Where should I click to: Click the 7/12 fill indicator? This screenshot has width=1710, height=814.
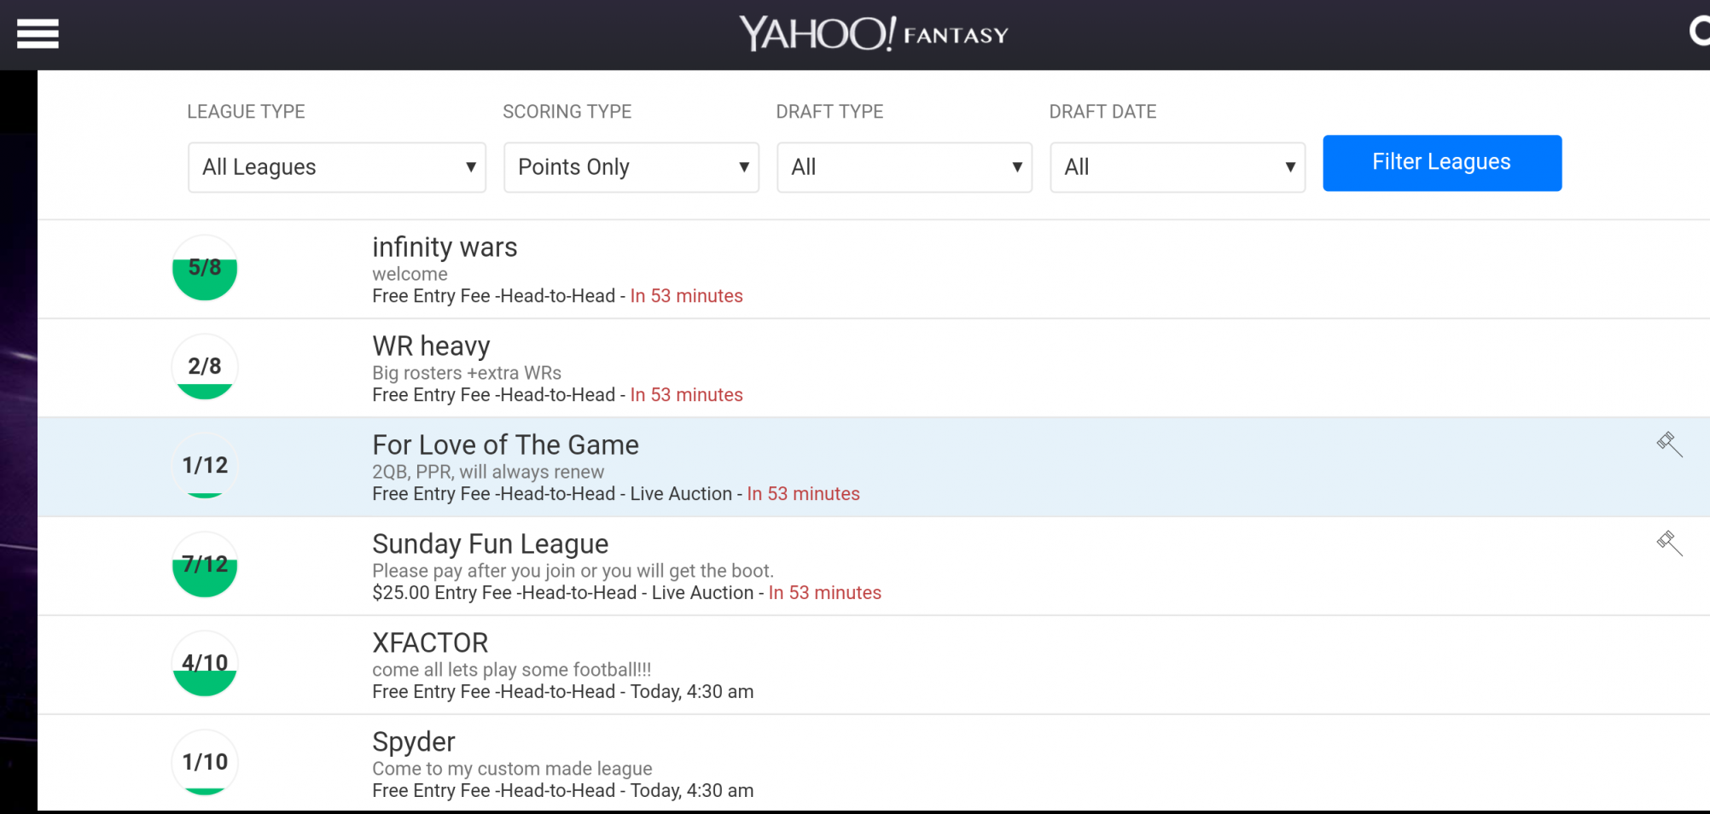205,565
